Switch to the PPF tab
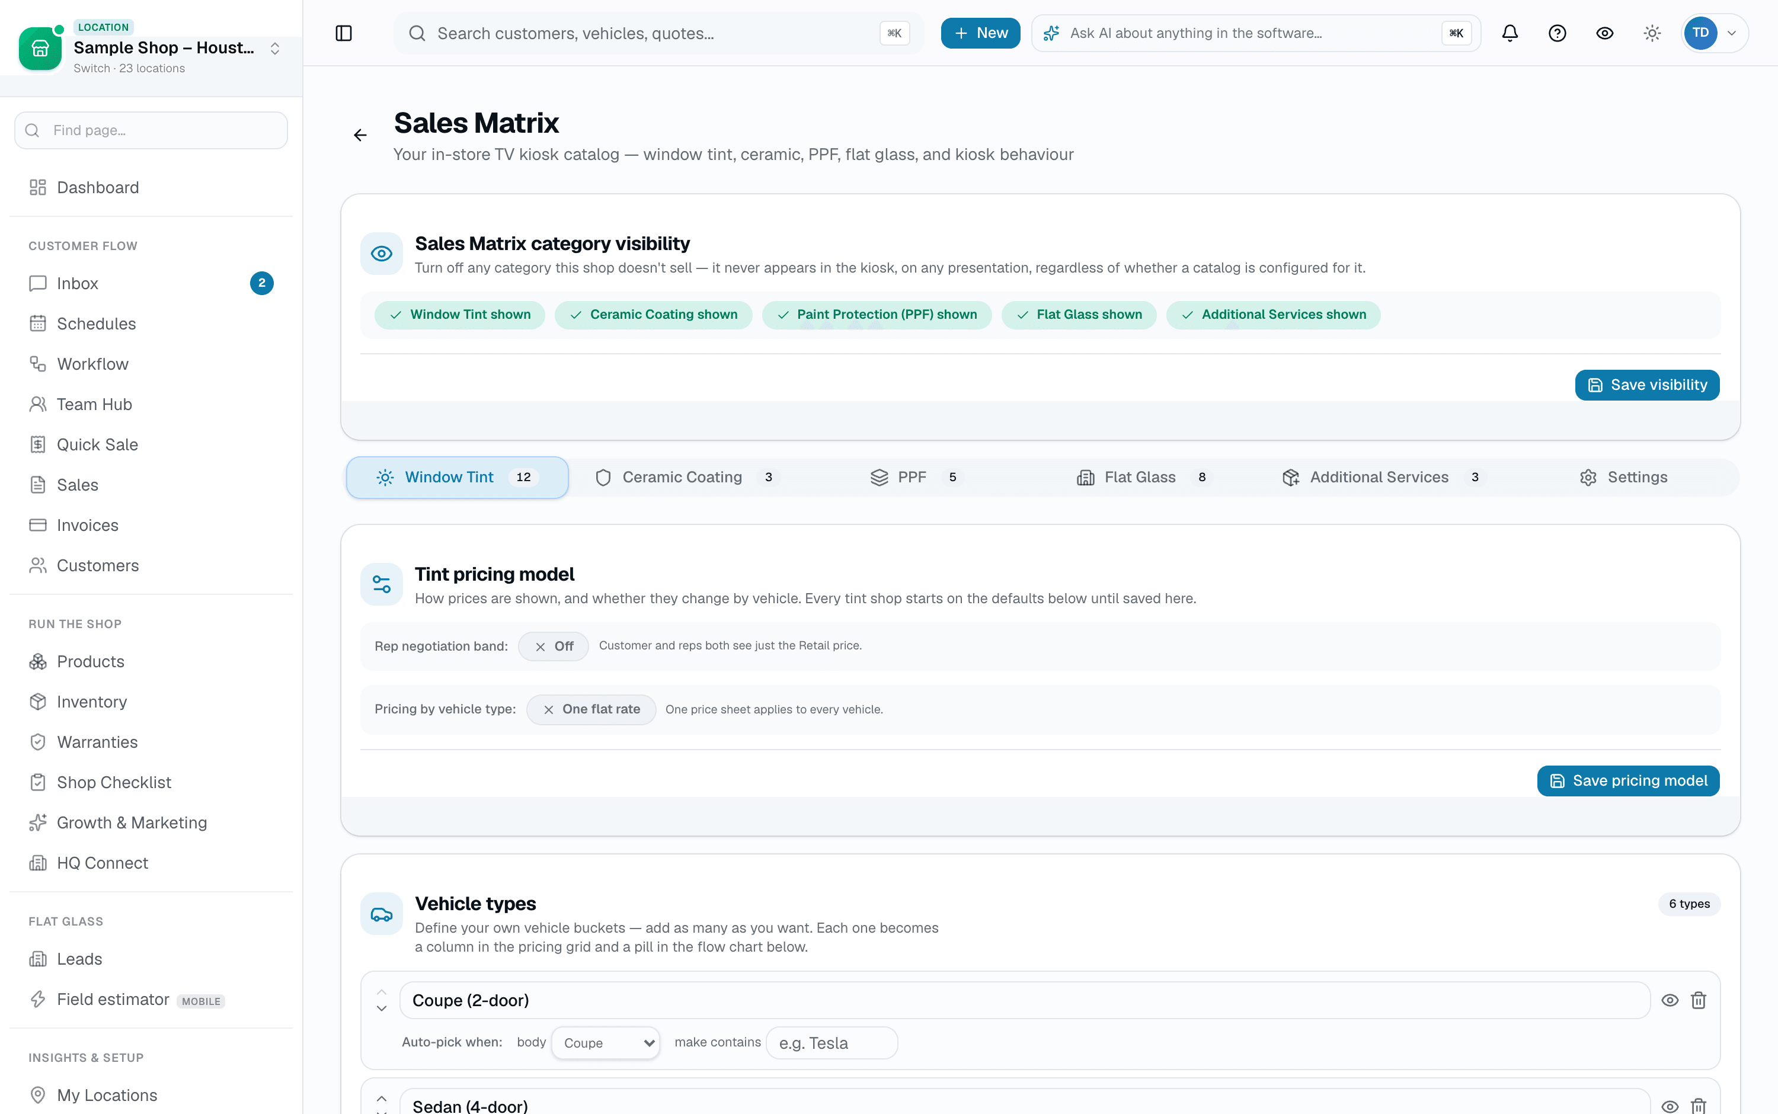 (917, 478)
